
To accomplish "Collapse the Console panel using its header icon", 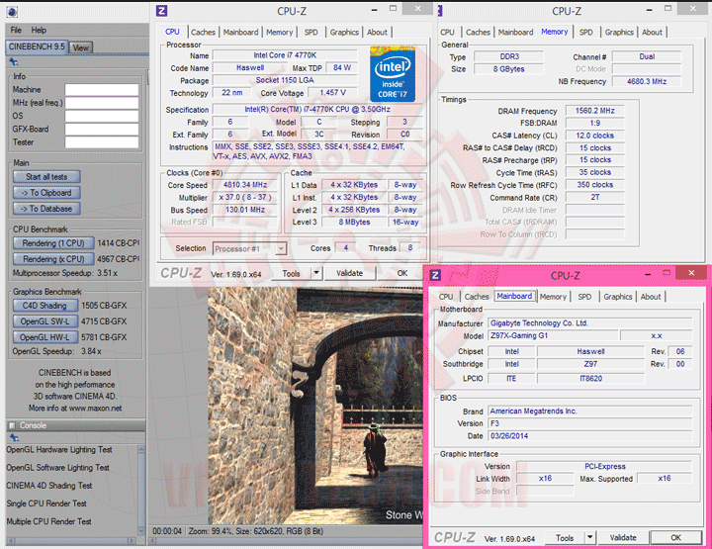I will click(x=12, y=425).
